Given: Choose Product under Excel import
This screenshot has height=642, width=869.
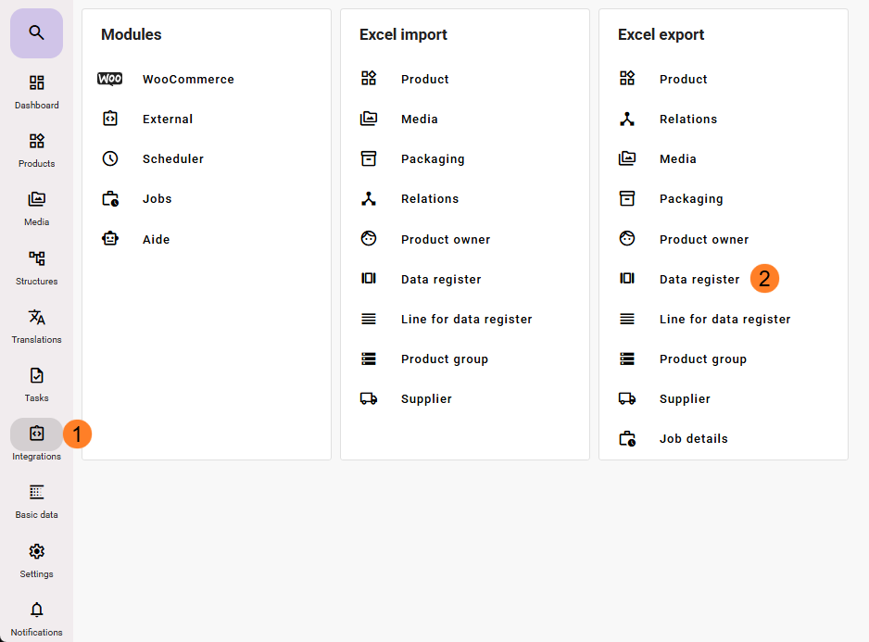Looking at the screenshot, I should pyautogui.click(x=424, y=80).
